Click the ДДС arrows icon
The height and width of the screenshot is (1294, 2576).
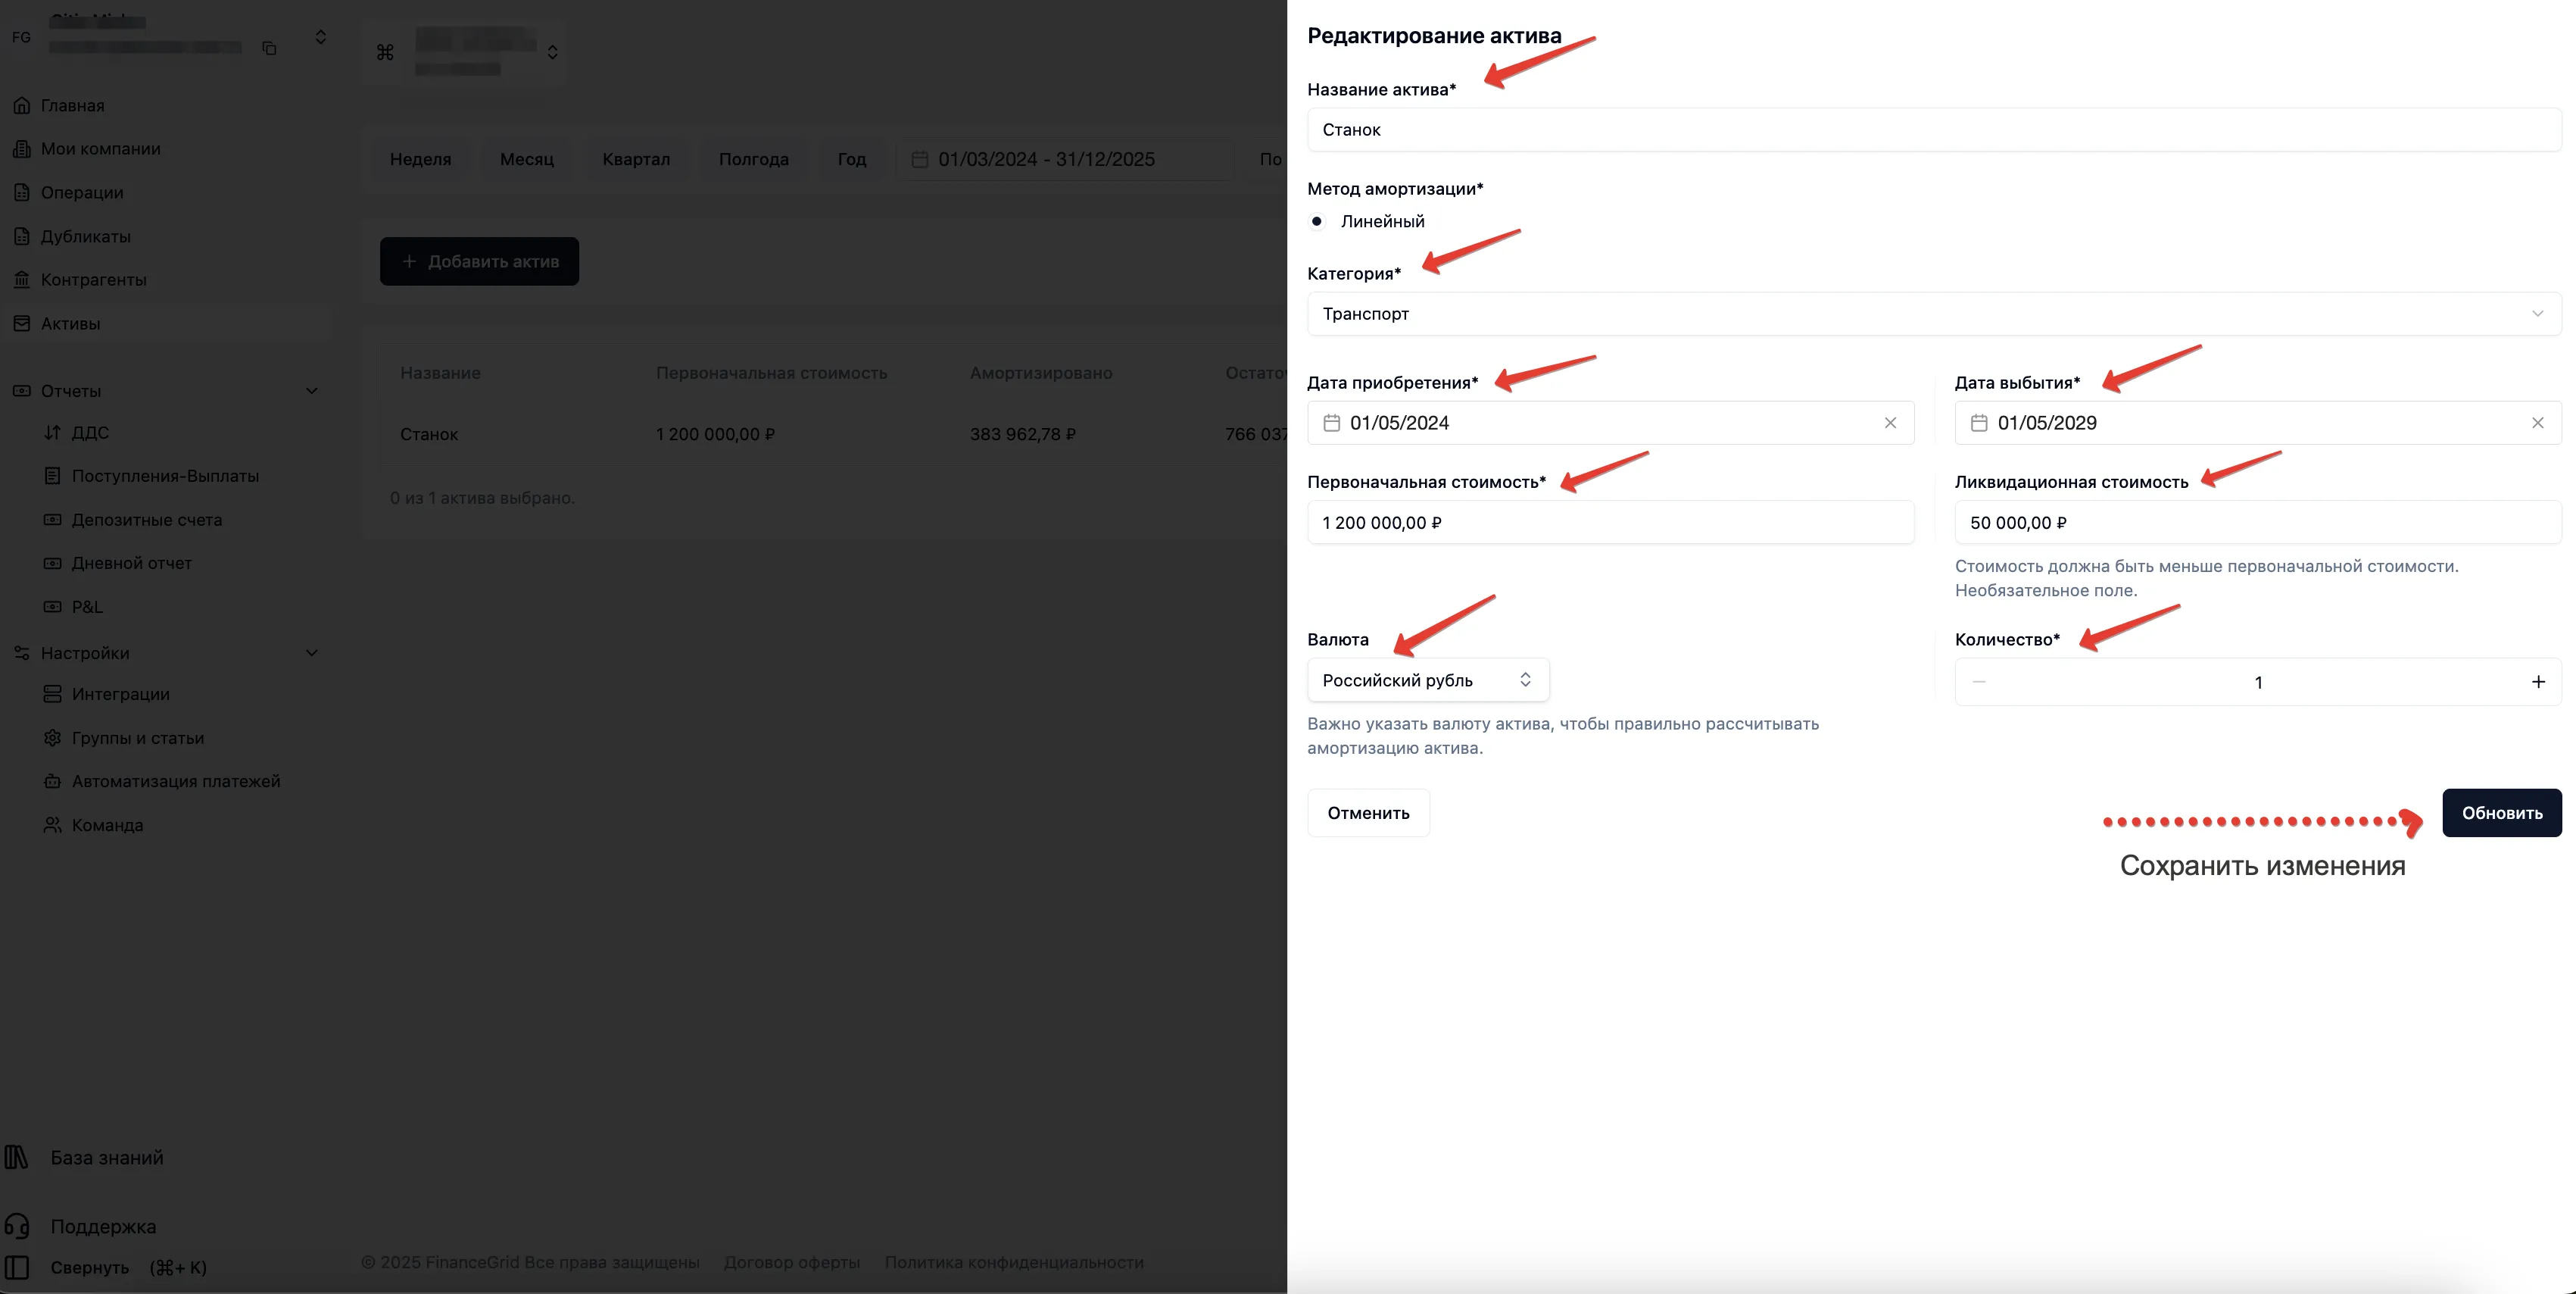coord(52,433)
